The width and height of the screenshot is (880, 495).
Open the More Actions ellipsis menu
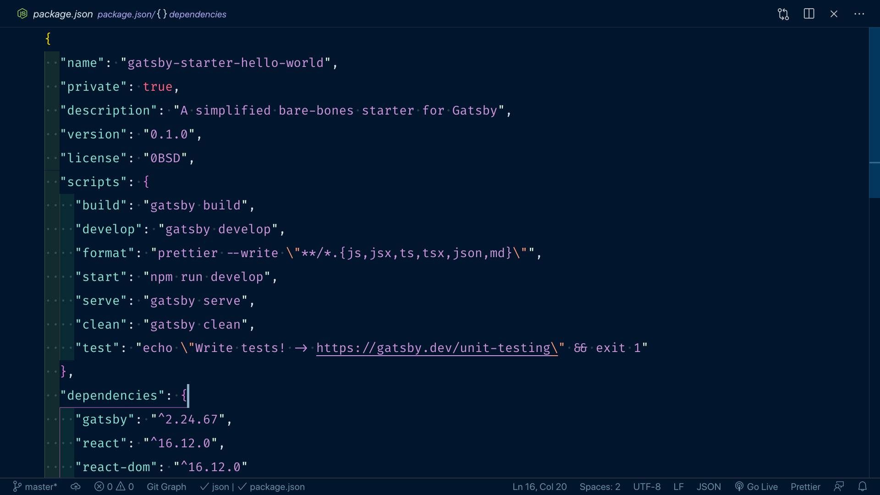click(x=859, y=14)
